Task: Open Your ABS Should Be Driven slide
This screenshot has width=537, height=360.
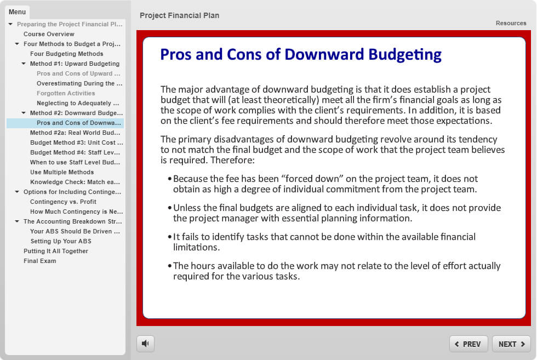Action: point(75,232)
